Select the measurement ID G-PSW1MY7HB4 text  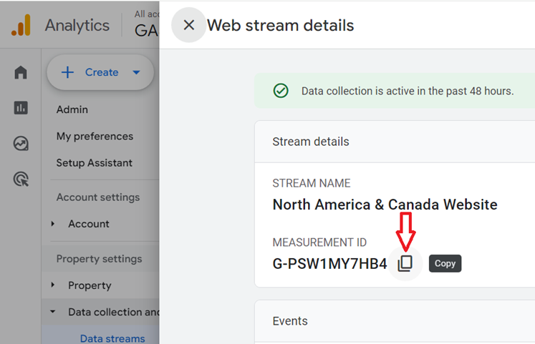(329, 264)
